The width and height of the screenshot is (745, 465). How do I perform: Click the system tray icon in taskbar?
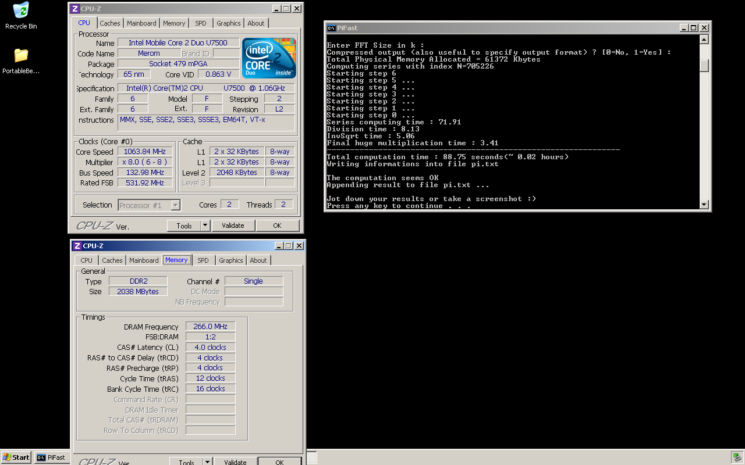point(736,457)
